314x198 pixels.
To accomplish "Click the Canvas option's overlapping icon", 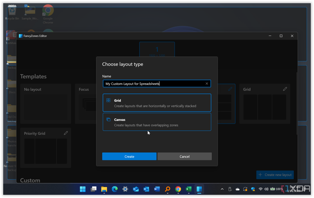I will (108, 119).
